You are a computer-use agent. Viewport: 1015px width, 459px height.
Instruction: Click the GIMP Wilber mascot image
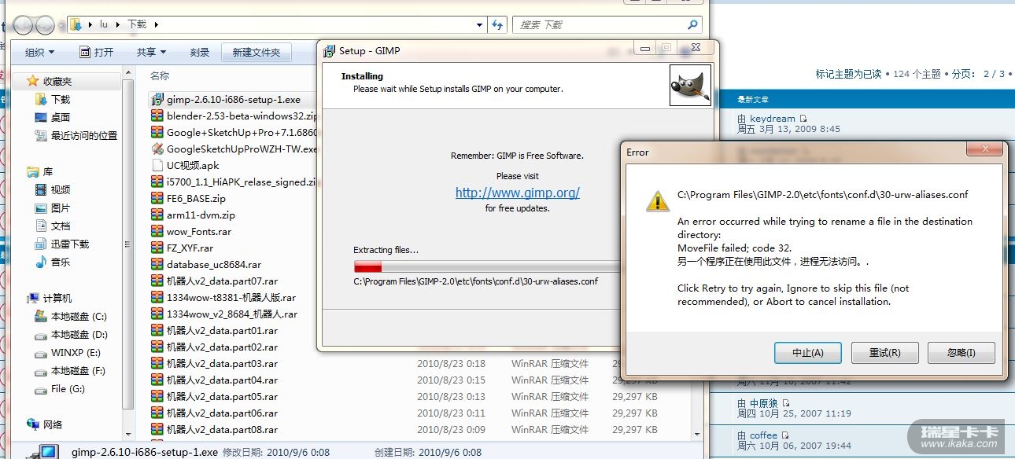[690, 85]
